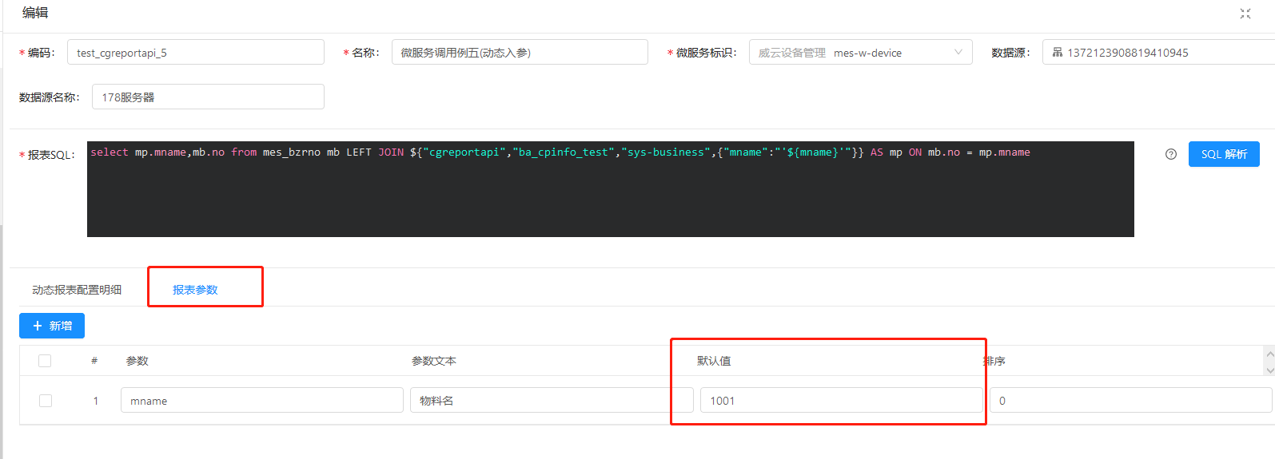Switch to the 动态报表配置明细 tab

(x=77, y=290)
